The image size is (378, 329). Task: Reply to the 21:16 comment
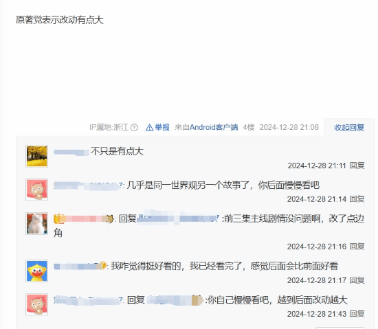pos(357,247)
